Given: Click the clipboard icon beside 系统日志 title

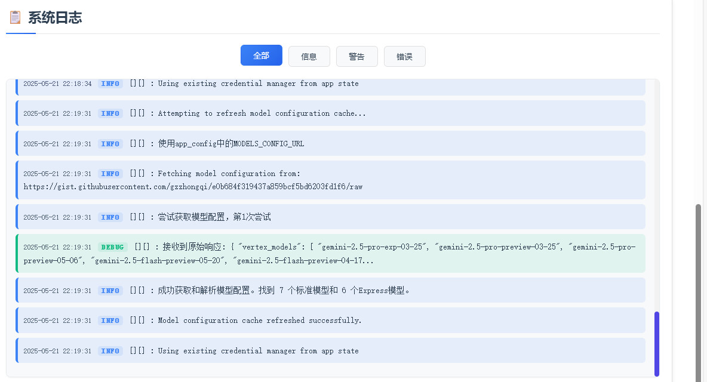Looking at the screenshot, I should pos(14,17).
